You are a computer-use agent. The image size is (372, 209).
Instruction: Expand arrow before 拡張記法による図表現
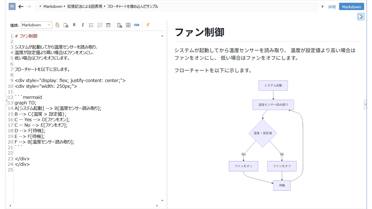pyautogui.click(x=64, y=6)
